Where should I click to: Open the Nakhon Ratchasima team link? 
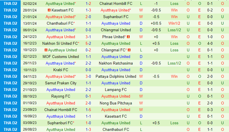click(x=116, y=63)
